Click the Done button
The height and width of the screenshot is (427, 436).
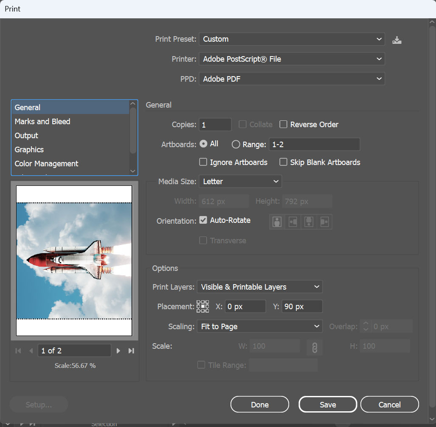click(x=260, y=404)
